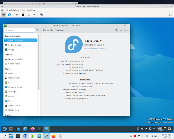This screenshot has width=174, height=139.
Task: Switch VM viewer to fullscreen
Action: [x=170, y=15]
